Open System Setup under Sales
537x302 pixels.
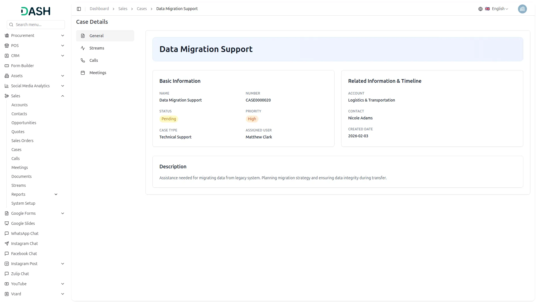pos(23,203)
